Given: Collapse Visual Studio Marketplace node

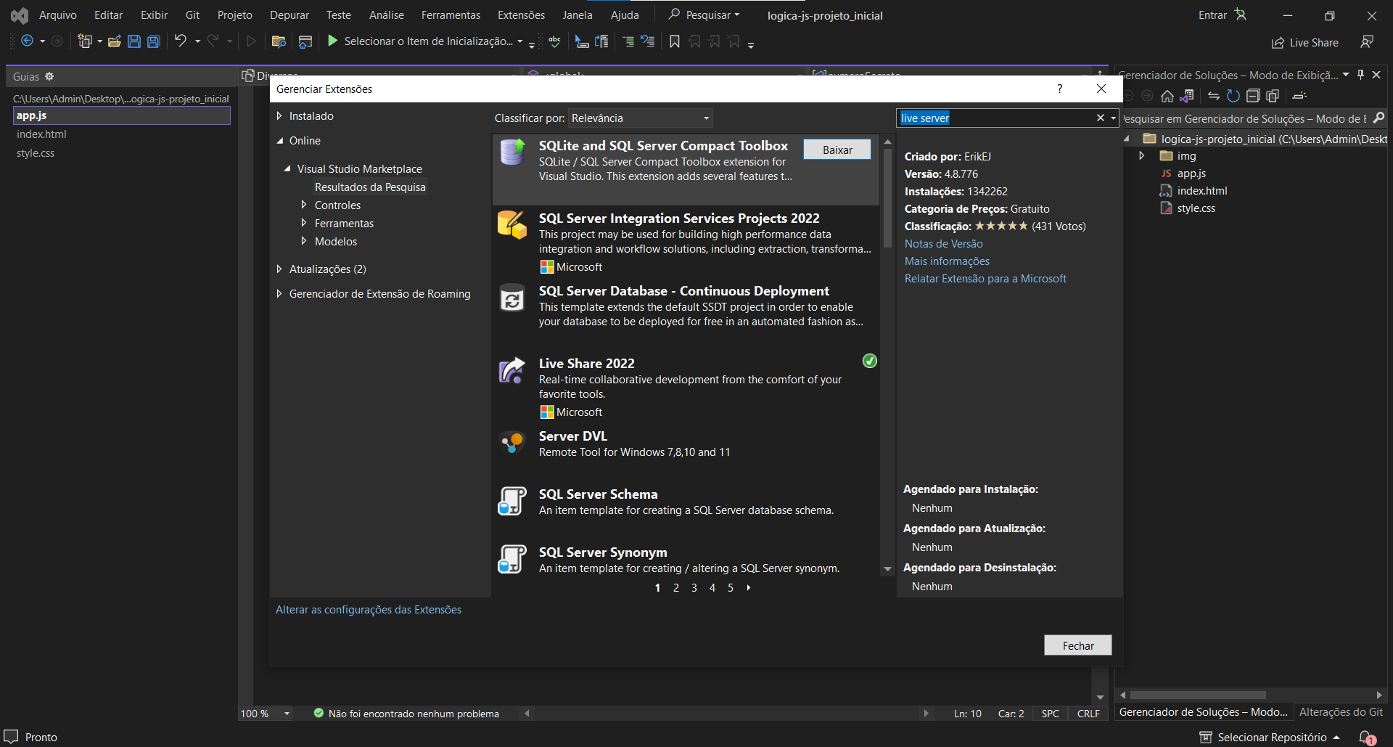Looking at the screenshot, I should 287,168.
